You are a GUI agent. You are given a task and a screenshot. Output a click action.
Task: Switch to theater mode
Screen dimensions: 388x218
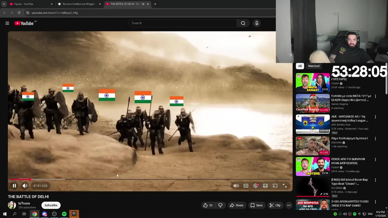point(265,186)
